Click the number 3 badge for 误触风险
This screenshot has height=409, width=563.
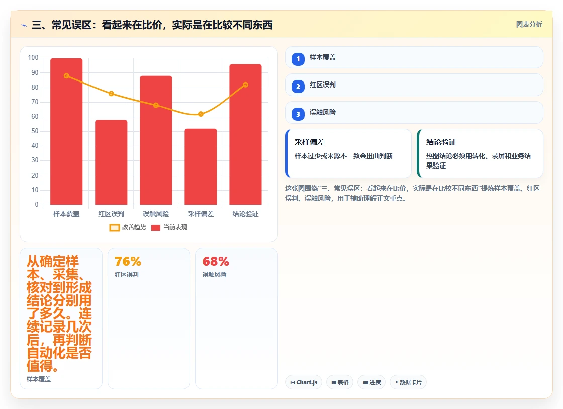[298, 114]
